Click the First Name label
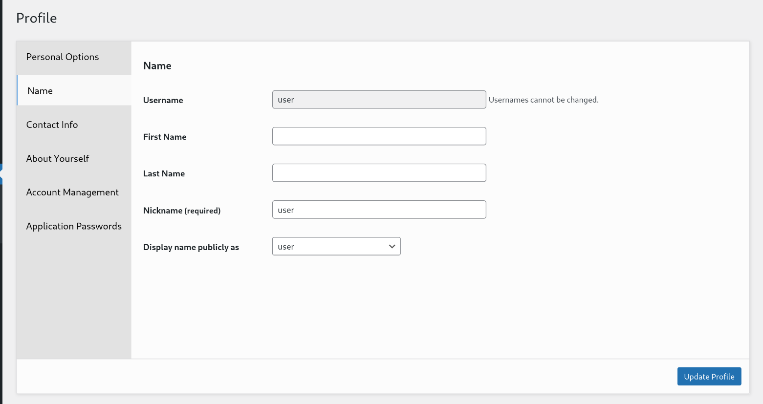The width and height of the screenshot is (763, 404). [x=165, y=137]
